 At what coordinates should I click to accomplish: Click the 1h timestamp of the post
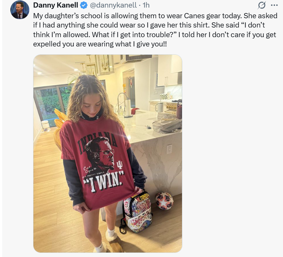coord(146,5)
